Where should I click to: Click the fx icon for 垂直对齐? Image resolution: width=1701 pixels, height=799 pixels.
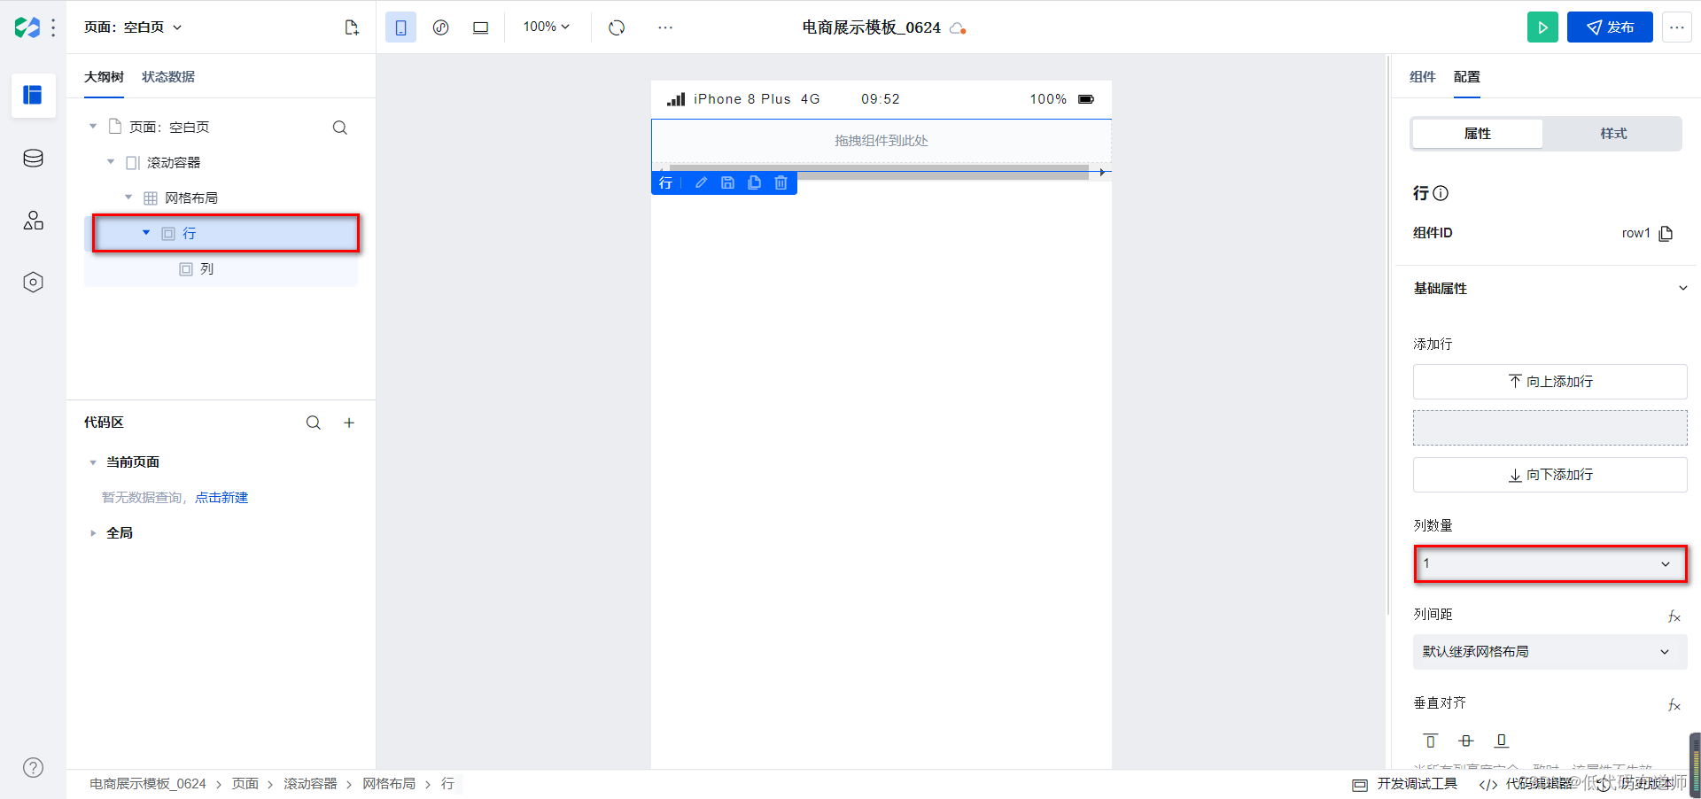(x=1674, y=705)
